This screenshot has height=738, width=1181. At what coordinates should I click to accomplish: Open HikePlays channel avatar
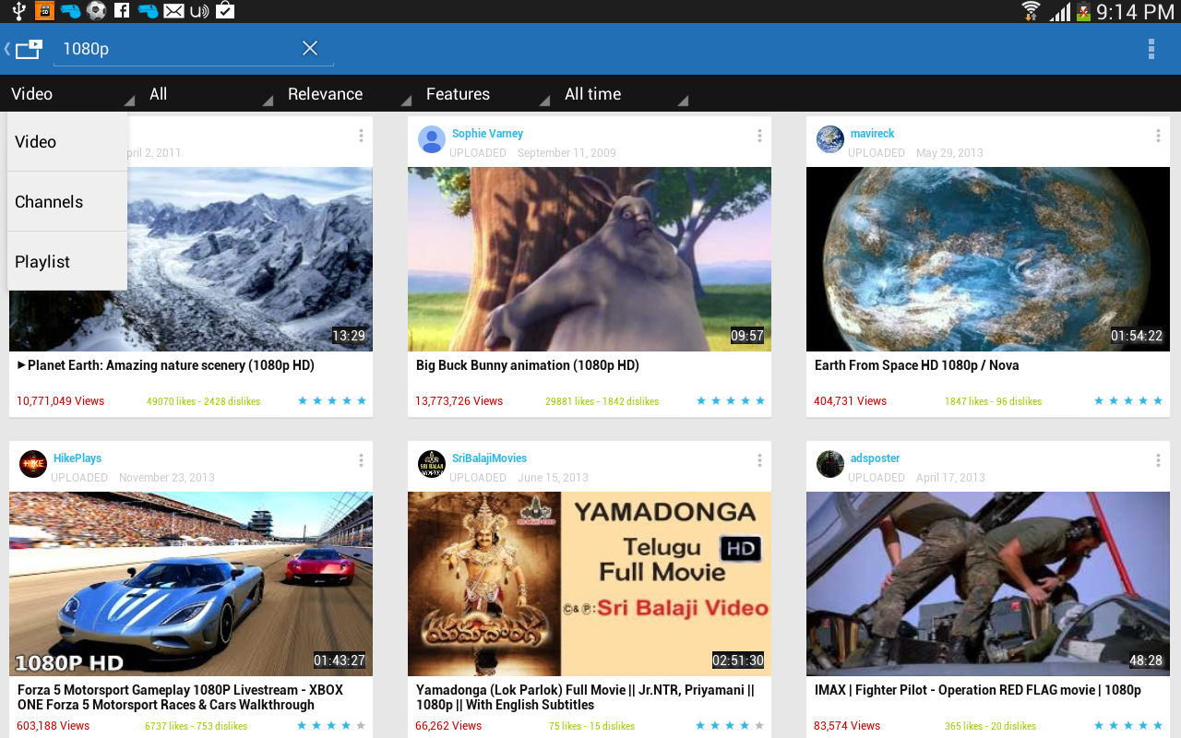33,464
